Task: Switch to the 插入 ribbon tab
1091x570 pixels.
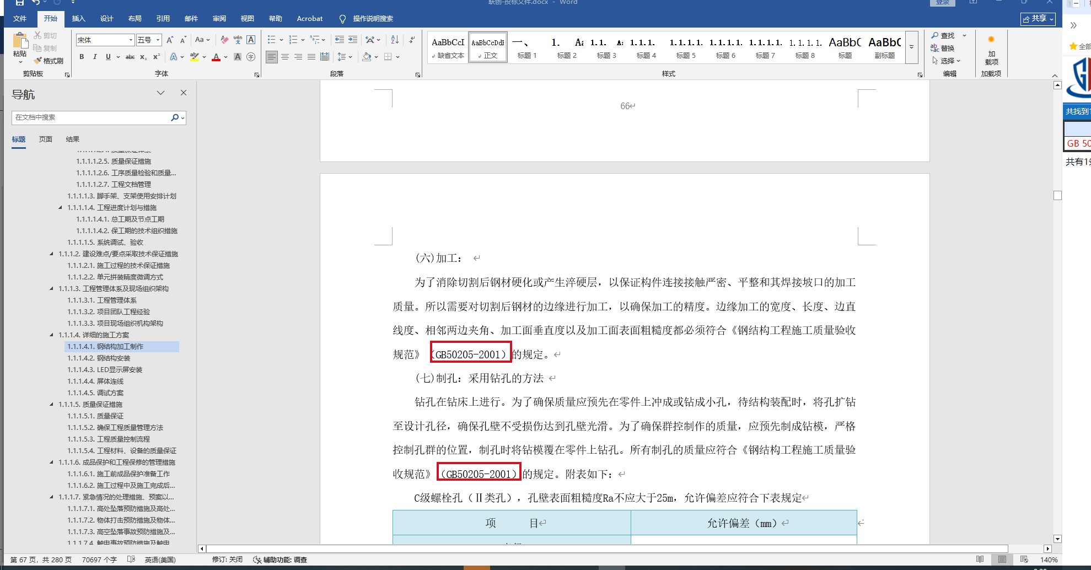Action: (79, 18)
